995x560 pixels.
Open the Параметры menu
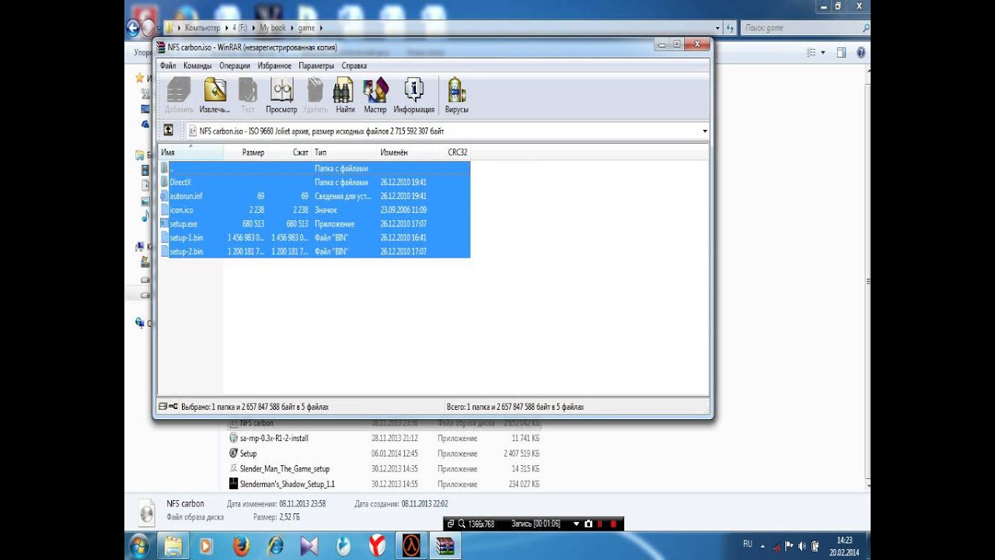click(316, 66)
